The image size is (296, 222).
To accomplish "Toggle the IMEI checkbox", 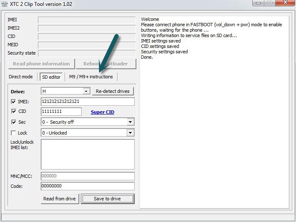I will tap(13, 102).
